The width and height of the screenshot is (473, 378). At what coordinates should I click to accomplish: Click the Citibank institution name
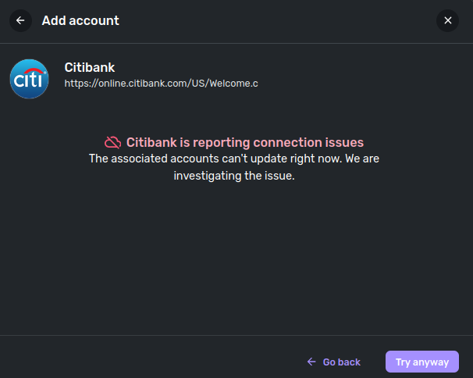90,67
